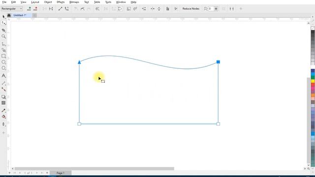
Task: Select the Ellipse tool
Action: point(3,62)
